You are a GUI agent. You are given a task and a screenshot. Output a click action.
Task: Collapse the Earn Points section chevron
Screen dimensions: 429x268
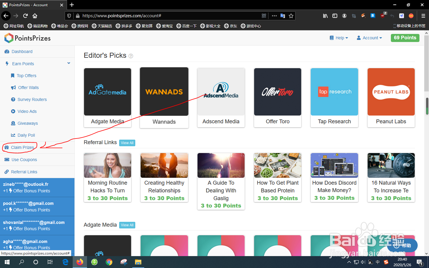coord(69,63)
